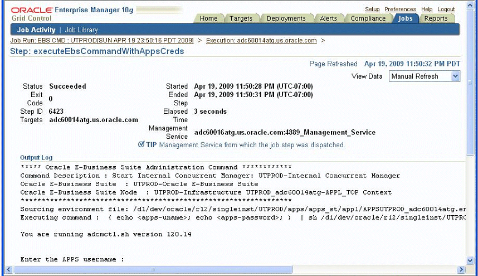Screen dimensions: 478x276
Task: Click the Logout link
Action: [x=446, y=9]
